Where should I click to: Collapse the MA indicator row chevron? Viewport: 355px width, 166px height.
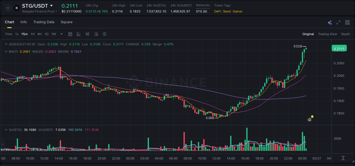tap(6, 52)
